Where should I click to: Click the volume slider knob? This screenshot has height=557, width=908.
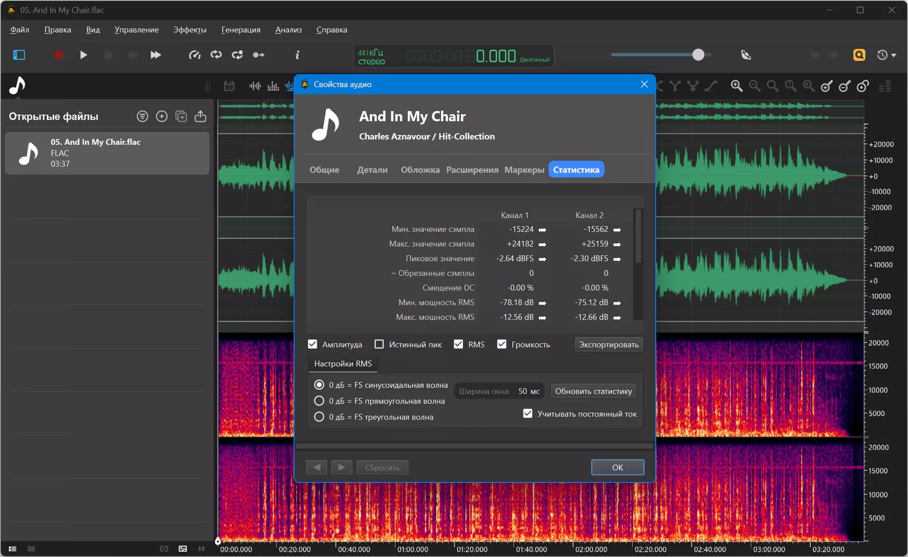tap(698, 55)
